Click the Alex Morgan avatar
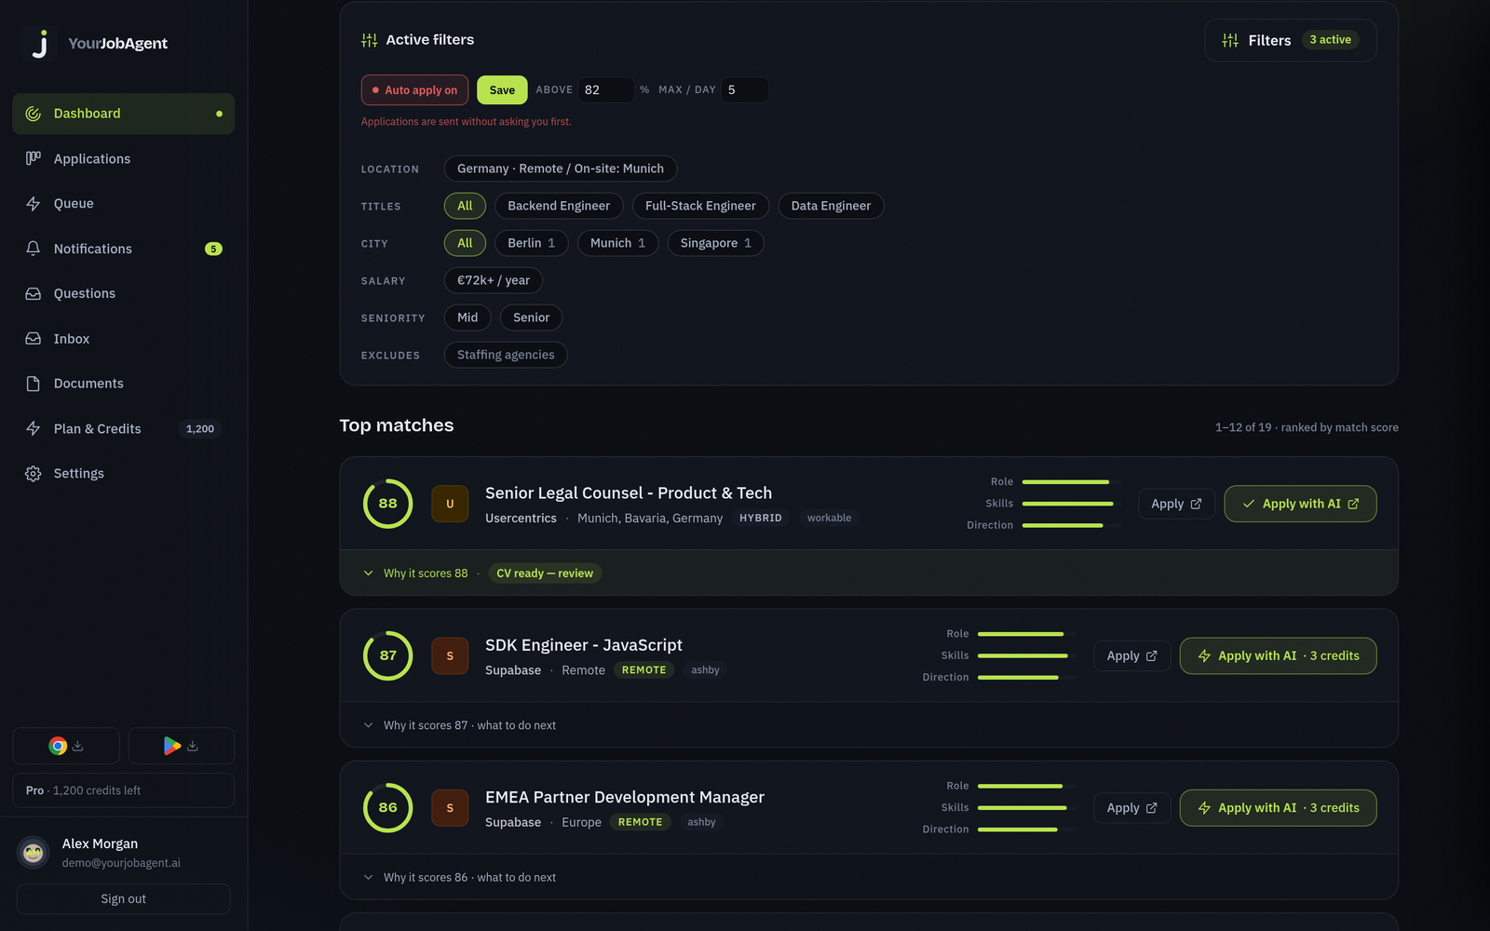1490x931 pixels. [x=34, y=853]
